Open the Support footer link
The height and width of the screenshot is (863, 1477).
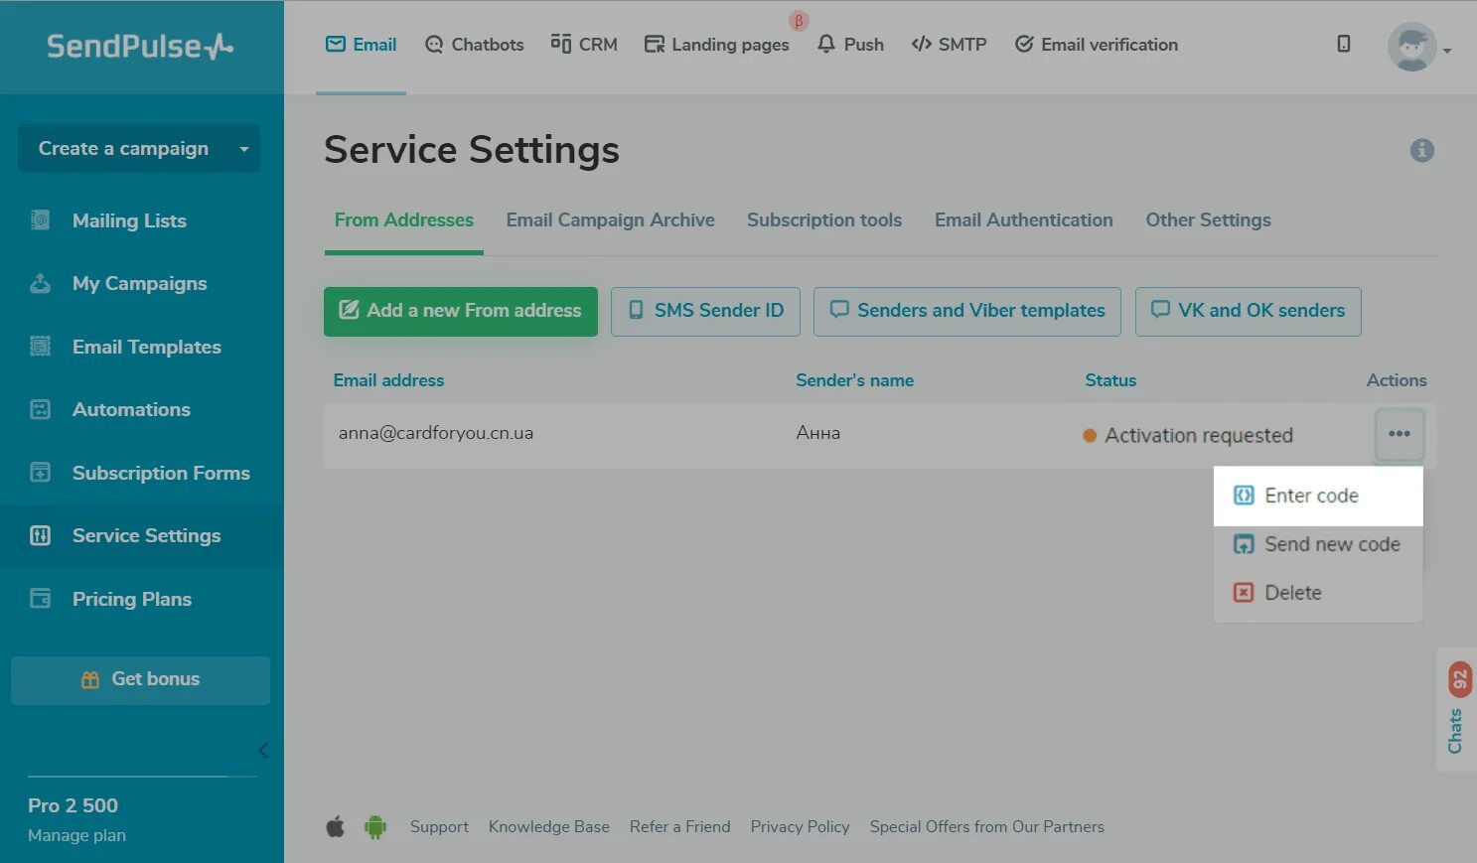click(x=439, y=827)
